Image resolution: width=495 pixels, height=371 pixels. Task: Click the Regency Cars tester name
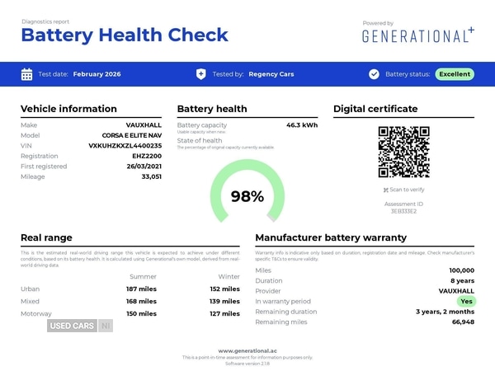pyautogui.click(x=271, y=74)
